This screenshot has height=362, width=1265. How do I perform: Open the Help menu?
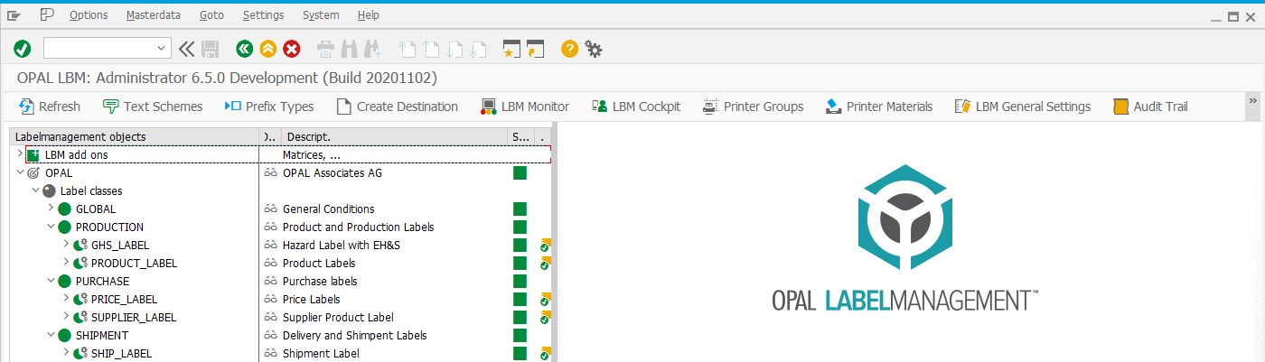369,15
